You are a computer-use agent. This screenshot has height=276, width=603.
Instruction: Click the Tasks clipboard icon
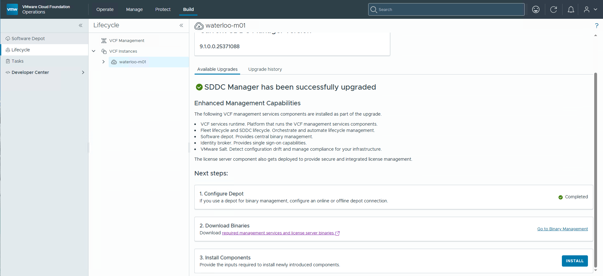[8, 61]
